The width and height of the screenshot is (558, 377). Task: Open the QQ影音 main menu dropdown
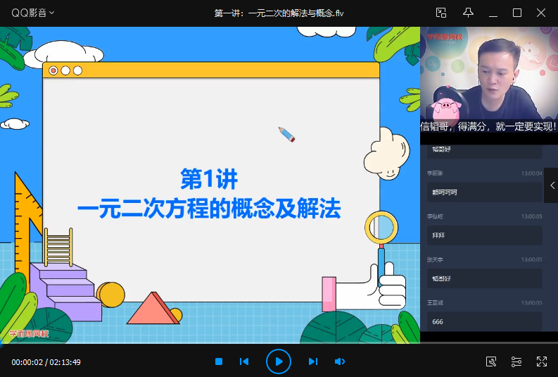pos(28,13)
